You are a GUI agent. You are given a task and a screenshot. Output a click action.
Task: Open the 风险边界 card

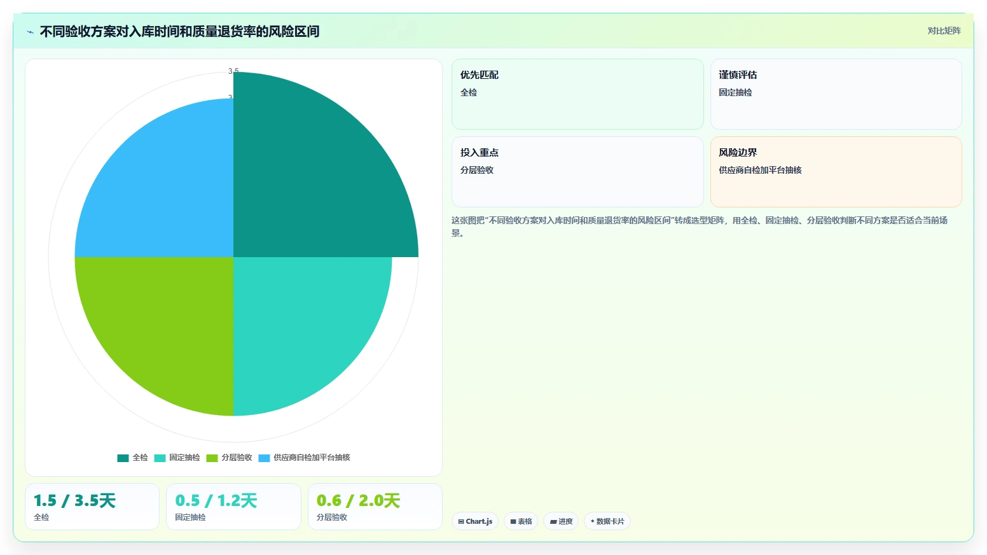point(836,172)
